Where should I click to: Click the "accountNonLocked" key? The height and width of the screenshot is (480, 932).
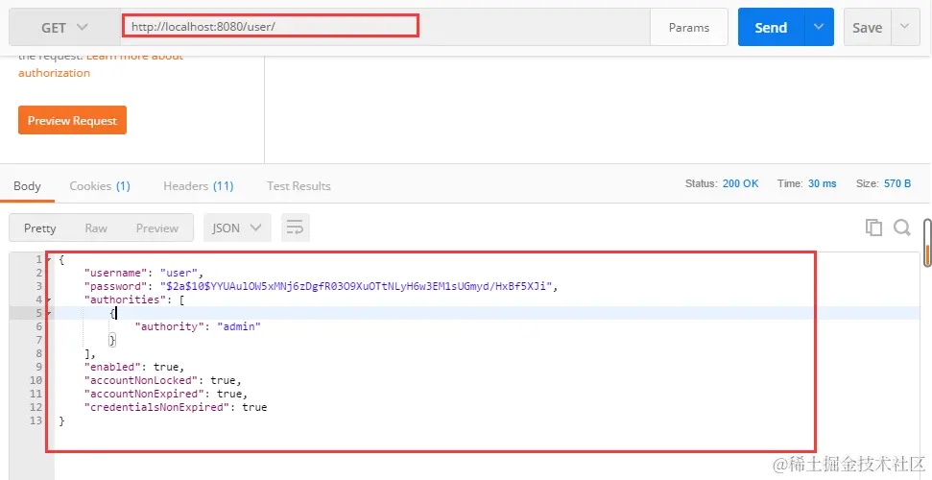(141, 380)
